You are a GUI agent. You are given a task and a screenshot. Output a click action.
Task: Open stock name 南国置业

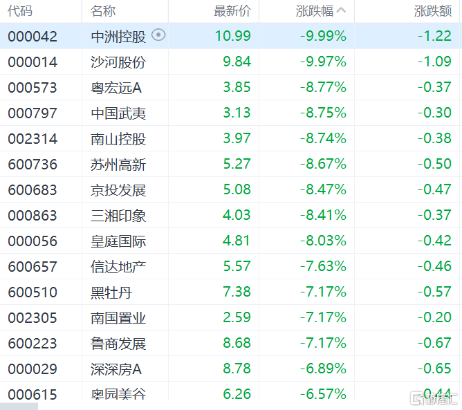point(118,319)
